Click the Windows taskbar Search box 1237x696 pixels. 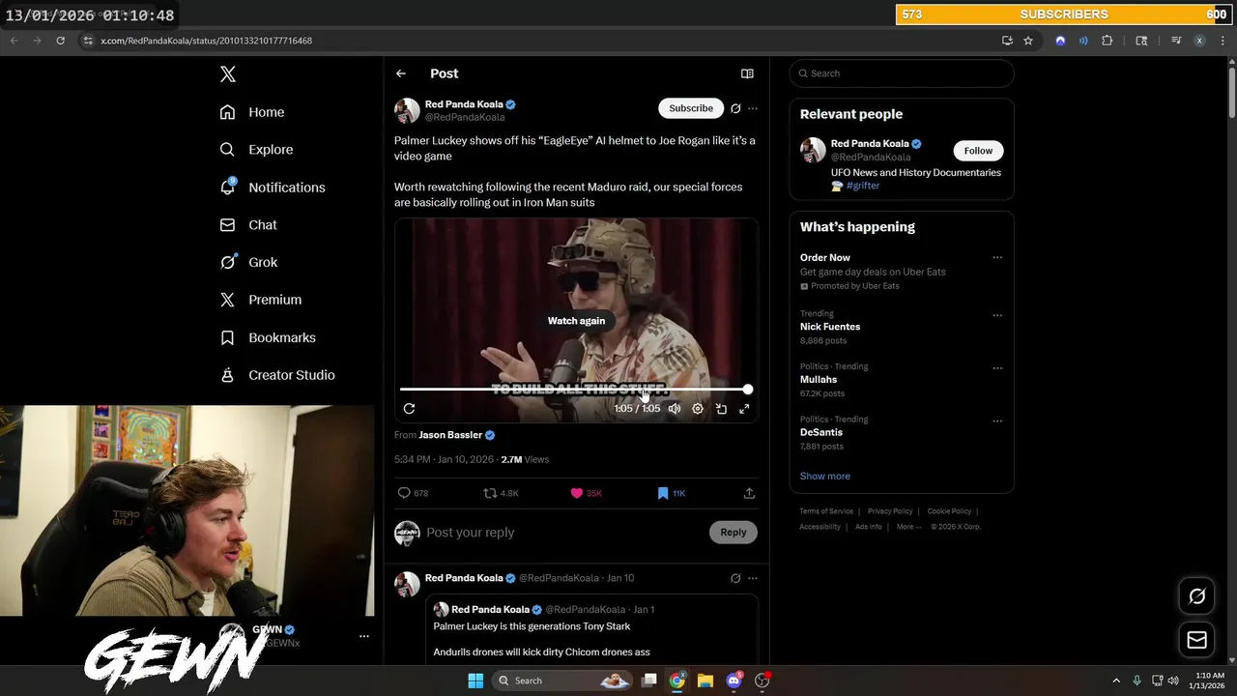tap(562, 681)
